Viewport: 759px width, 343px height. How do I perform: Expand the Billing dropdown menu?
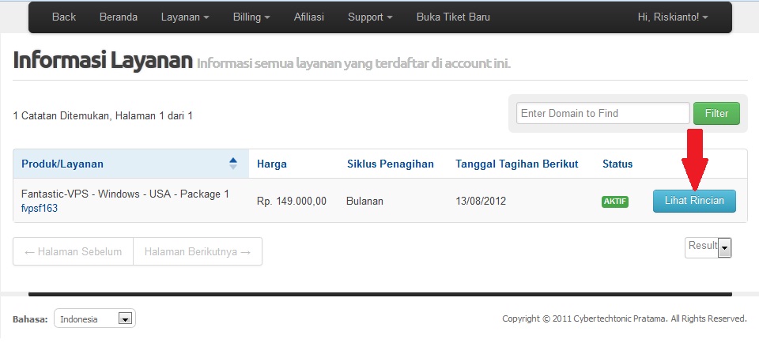point(251,17)
